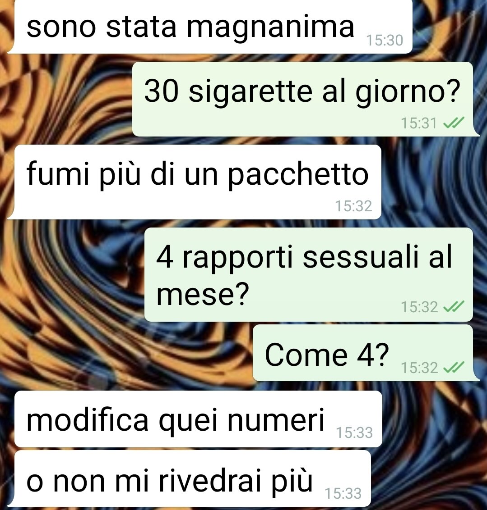The width and height of the screenshot is (487, 510).
Task: Tap the read checkmarks on 'Come 4?' message
Action: (454, 368)
